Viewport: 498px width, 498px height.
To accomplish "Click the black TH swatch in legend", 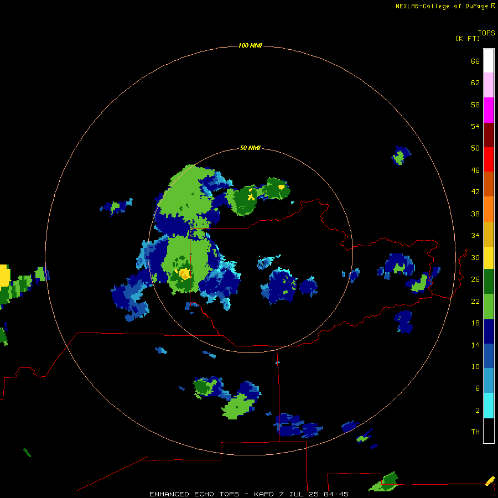I will pyautogui.click(x=489, y=430).
